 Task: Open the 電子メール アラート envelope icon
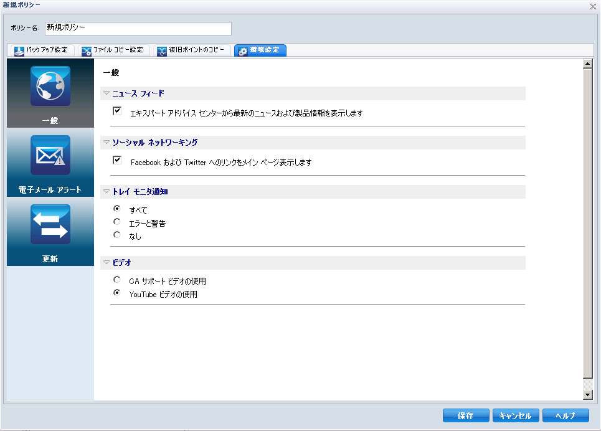tap(50, 155)
